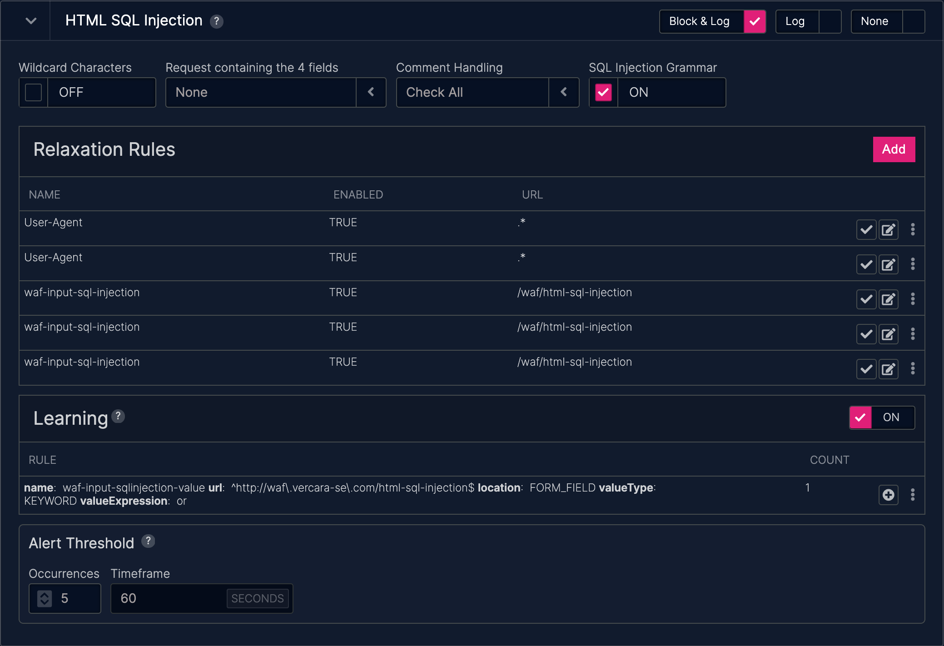Collapse the HTML SQL Injection section
This screenshot has height=646, width=944.
tap(31, 21)
